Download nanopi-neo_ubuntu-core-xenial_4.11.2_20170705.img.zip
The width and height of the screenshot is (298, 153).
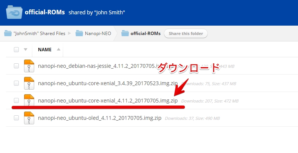tap(108, 101)
